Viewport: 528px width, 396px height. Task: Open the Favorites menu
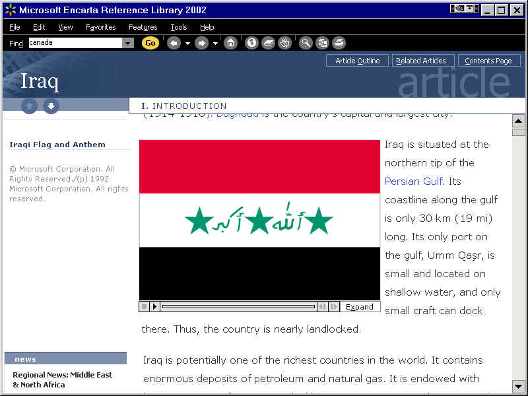click(x=100, y=27)
